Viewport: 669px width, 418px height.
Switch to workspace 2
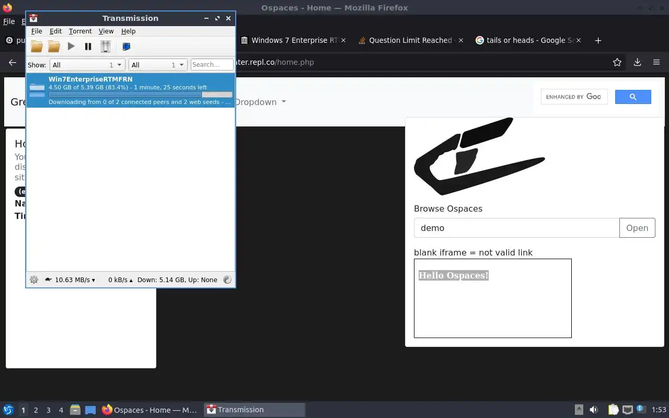tap(36, 410)
